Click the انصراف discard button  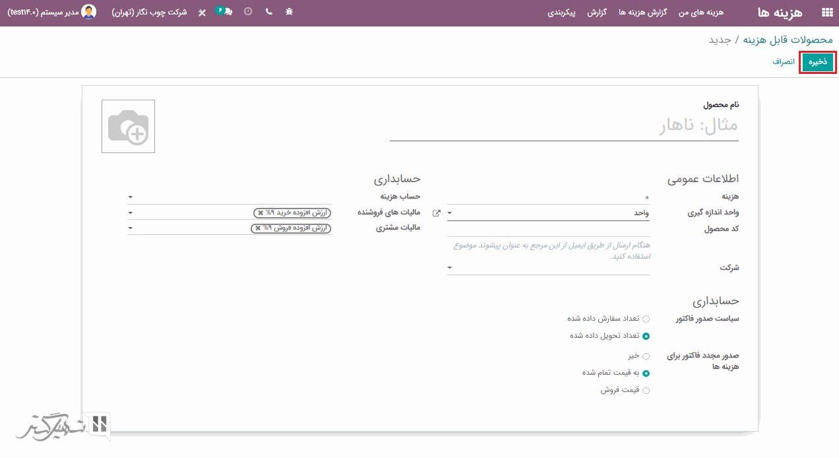[784, 62]
